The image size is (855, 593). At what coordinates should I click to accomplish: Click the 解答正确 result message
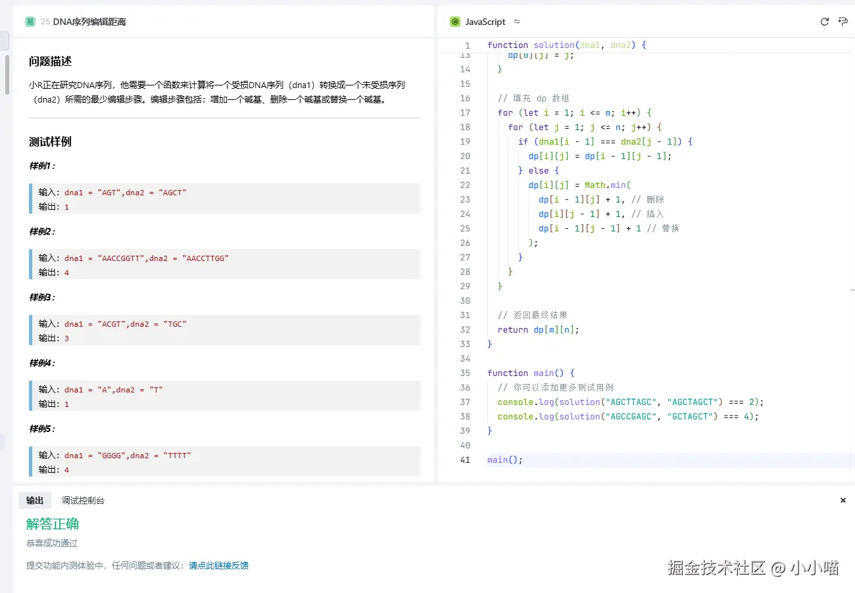click(x=53, y=524)
